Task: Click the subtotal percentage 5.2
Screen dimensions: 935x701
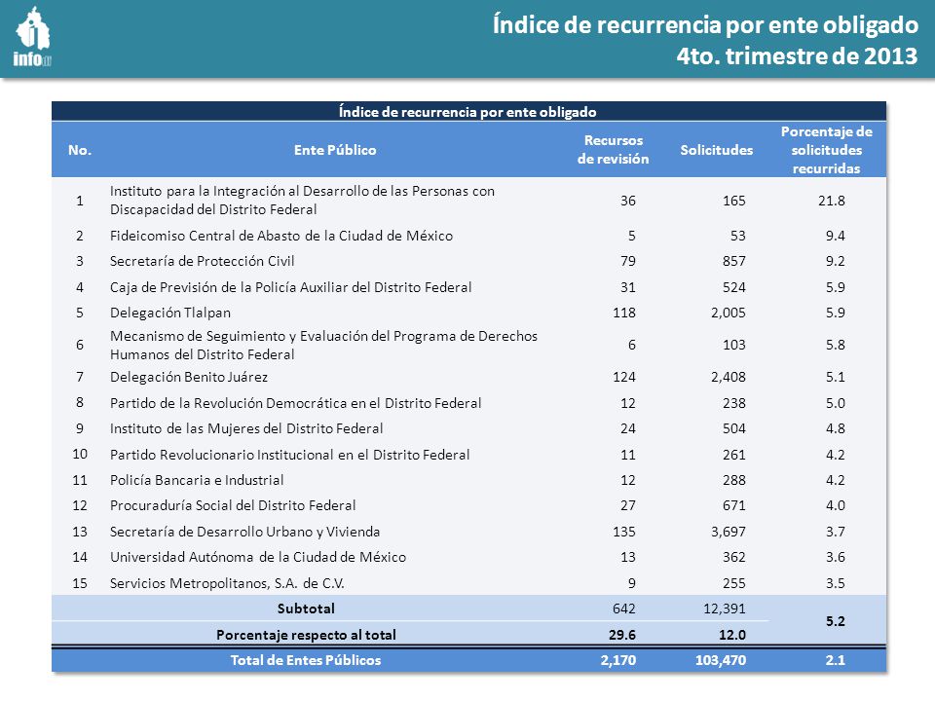Action: point(836,621)
